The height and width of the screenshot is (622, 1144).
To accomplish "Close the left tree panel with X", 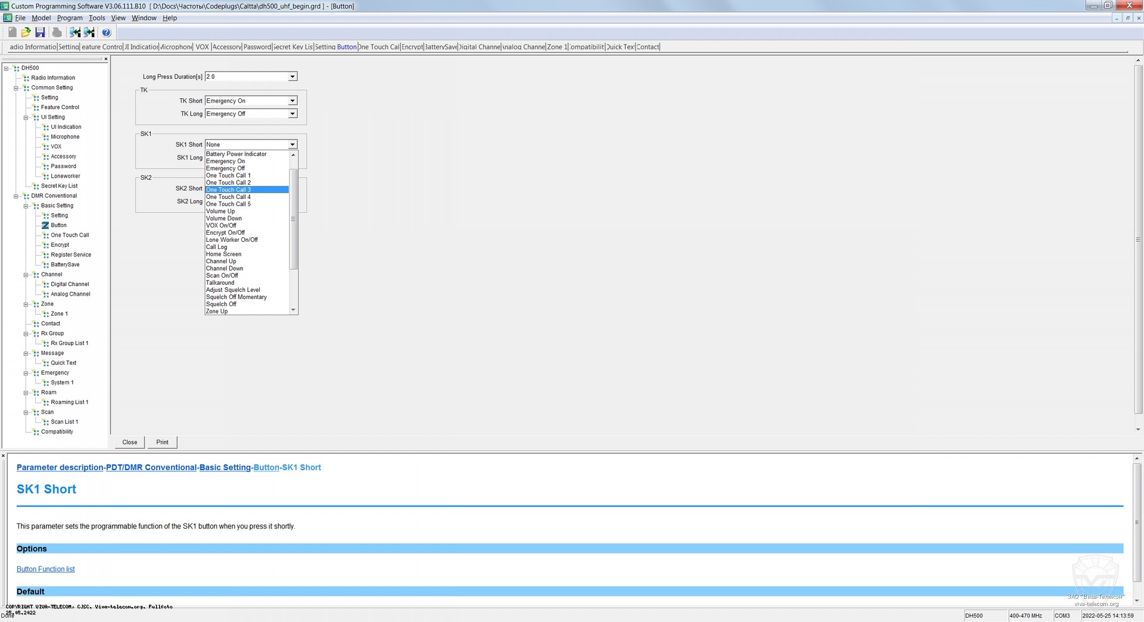I will pyautogui.click(x=106, y=59).
